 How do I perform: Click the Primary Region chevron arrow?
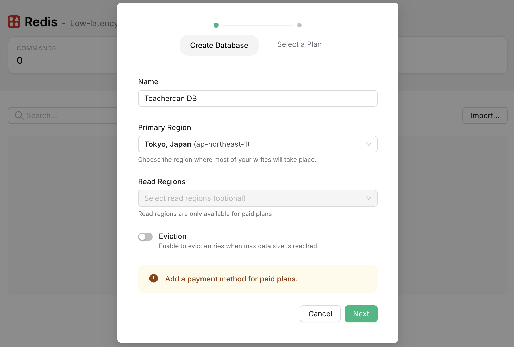coord(368,144)
